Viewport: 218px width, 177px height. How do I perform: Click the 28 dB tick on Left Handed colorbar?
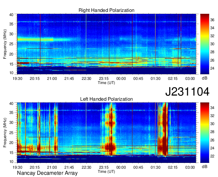click(x=212, y=132)
